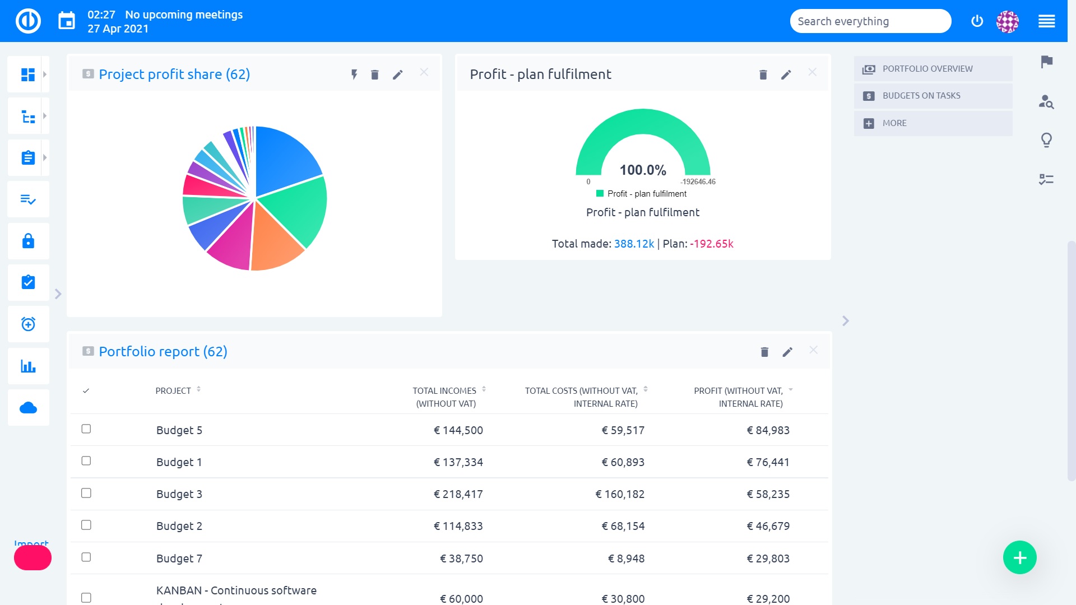Image resolution: width=1076 pixels, height=605 pixels.
Task: Click the green plus add button
Action: [x=1019, y=557]
